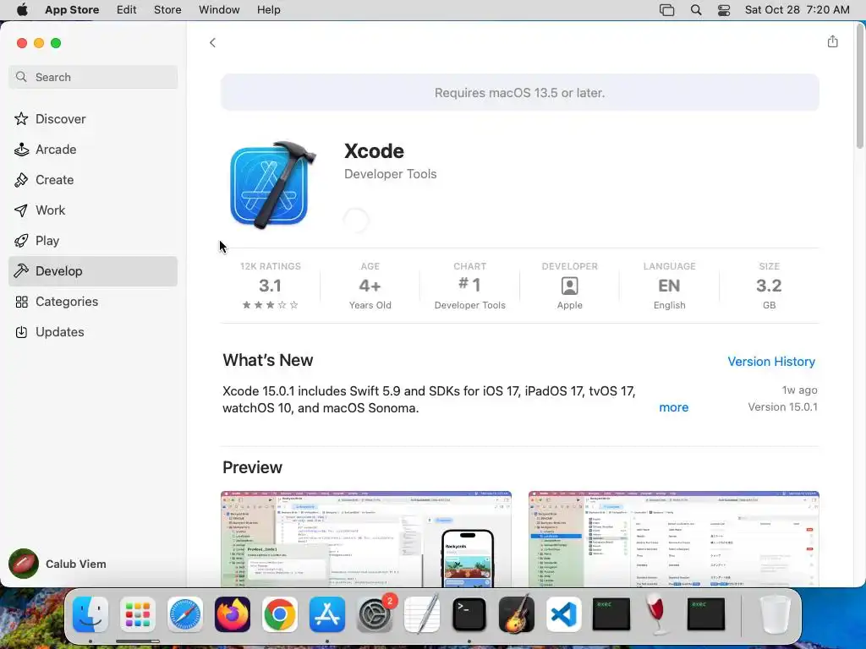This screenshot has width=866, height=649.
Task: Select Develop category in sidebar
Action: [x=93, y=271]
